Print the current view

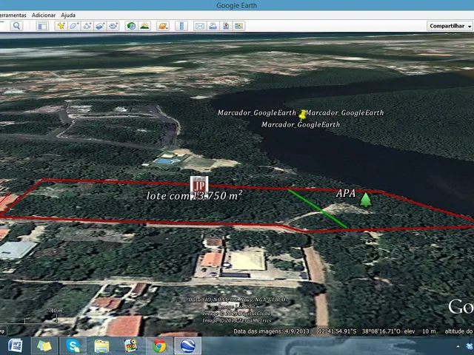tap(213, 26)
